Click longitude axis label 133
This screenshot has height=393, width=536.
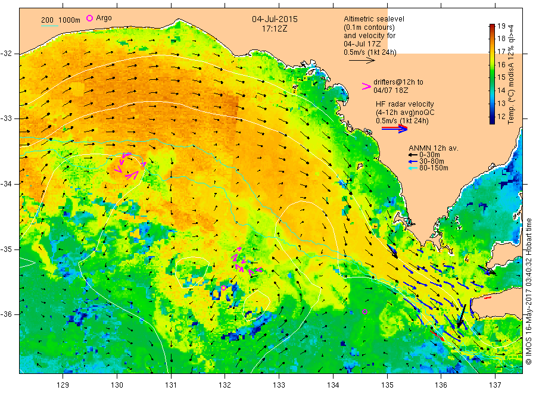pyautogui.click(x=279, y=385)
